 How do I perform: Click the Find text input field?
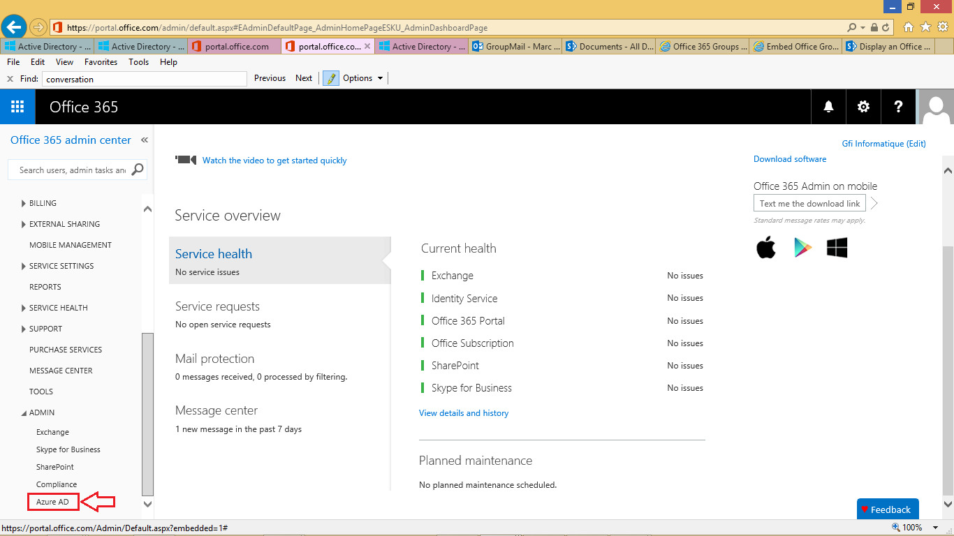click(x=145, y=79)
